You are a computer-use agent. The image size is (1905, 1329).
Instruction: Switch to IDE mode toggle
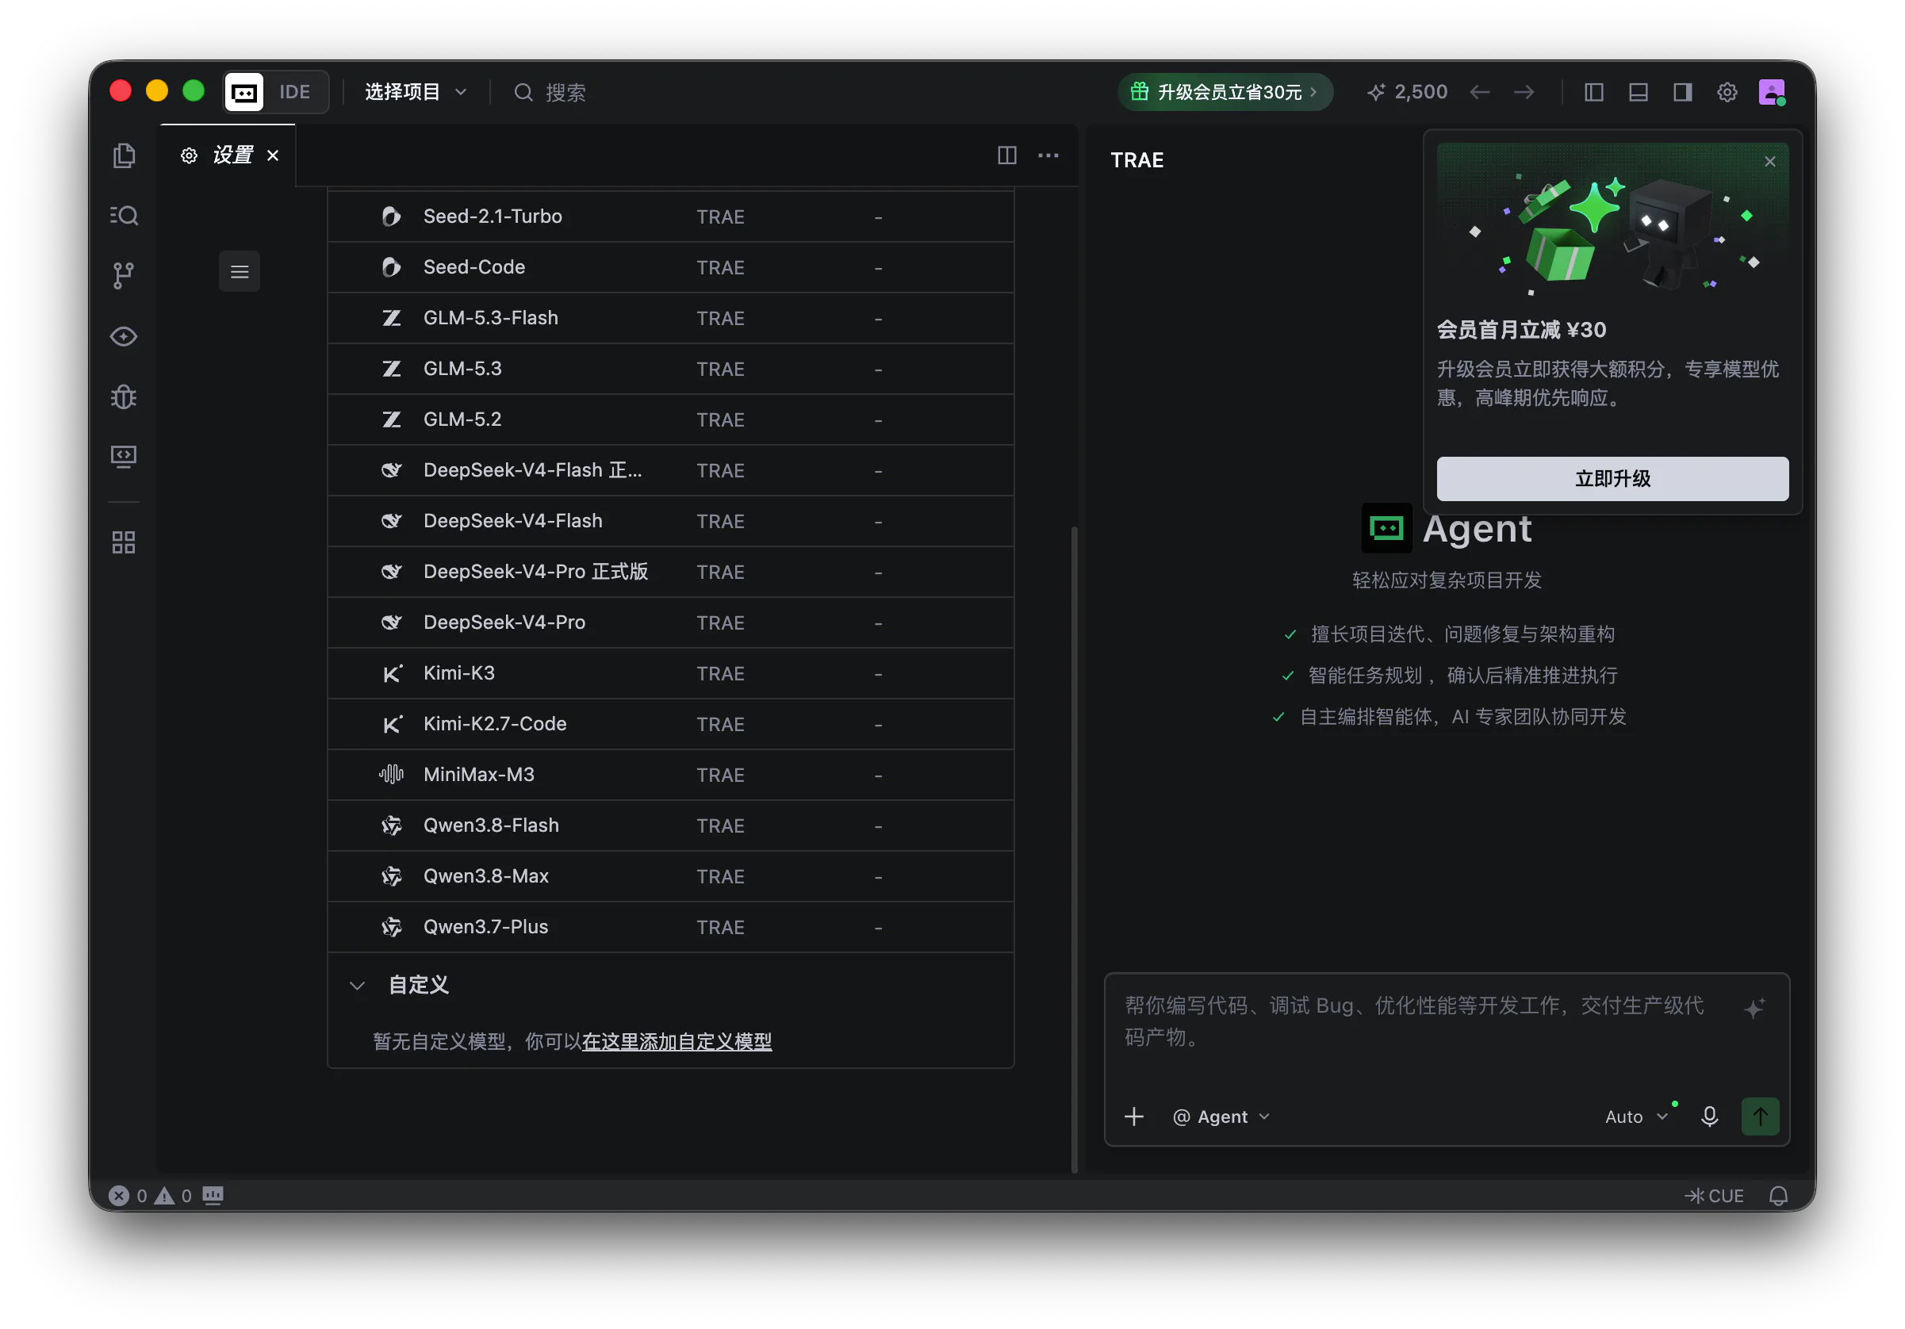click(x=294, y=92)
